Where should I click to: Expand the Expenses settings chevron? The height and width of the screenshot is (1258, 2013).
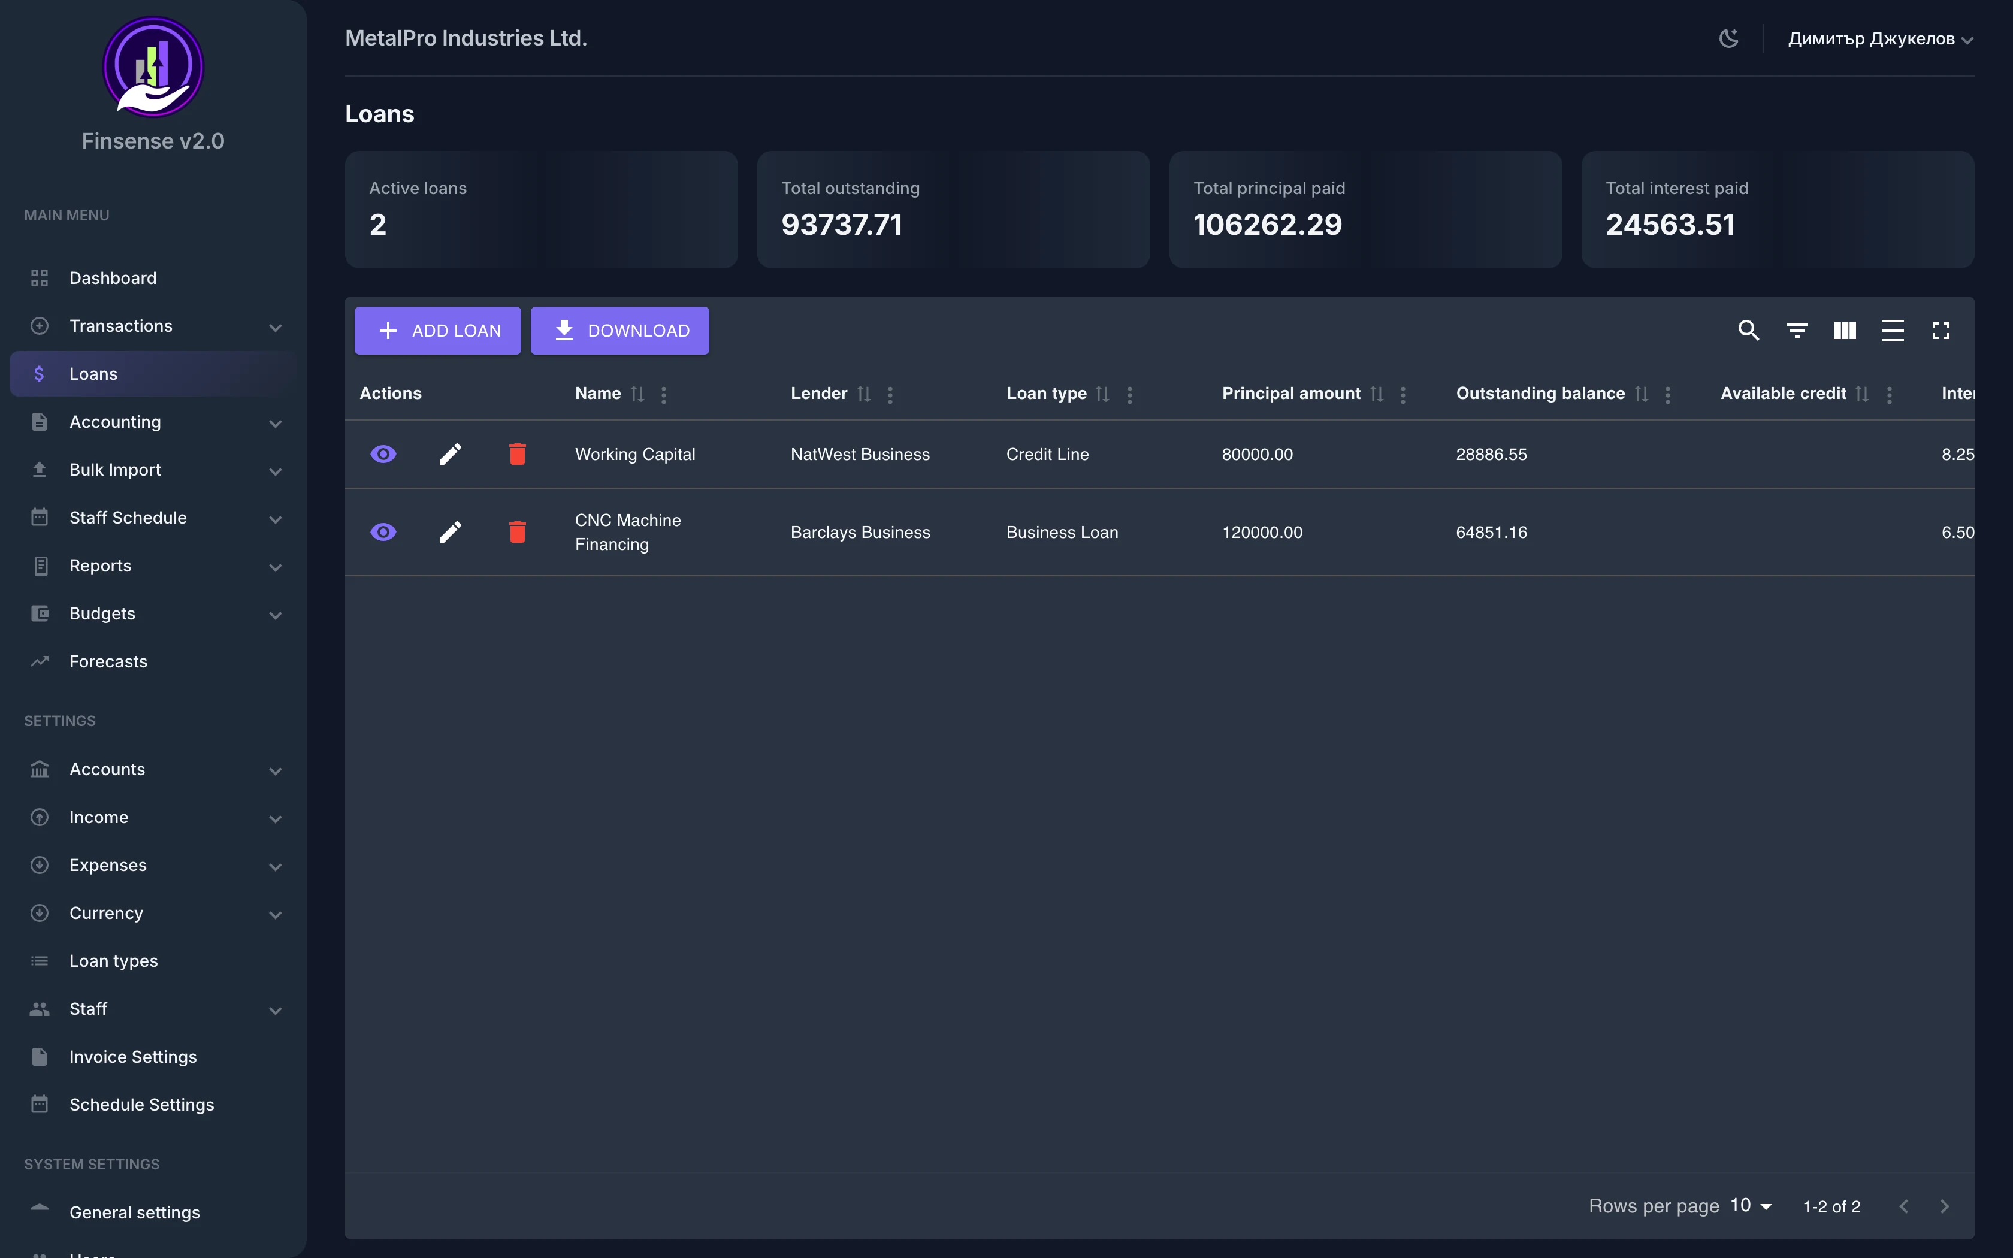276,866
